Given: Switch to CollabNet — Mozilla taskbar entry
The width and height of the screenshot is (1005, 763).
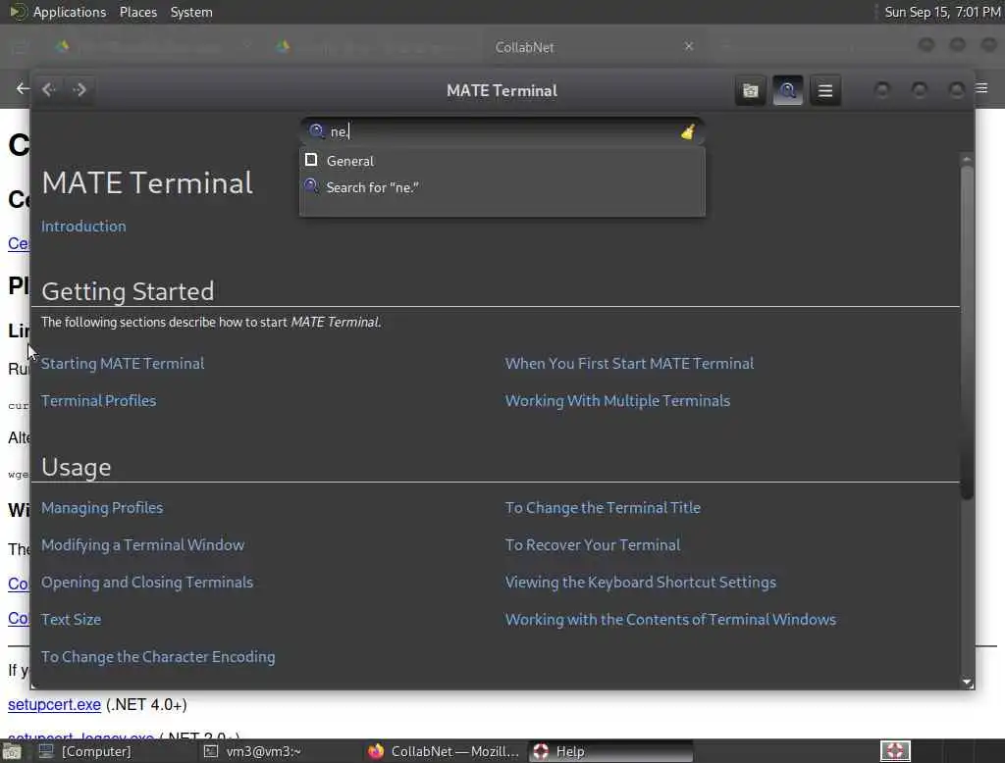Looking at the screenshot, I should (x=444, y=751).
